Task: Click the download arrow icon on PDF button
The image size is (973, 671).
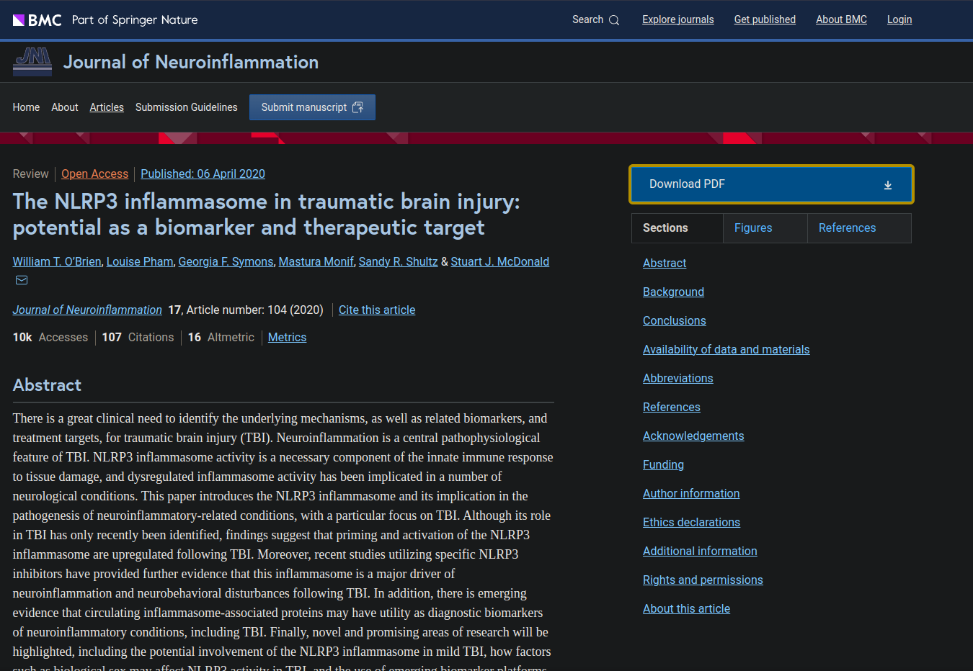Action: tap(888, 185)
